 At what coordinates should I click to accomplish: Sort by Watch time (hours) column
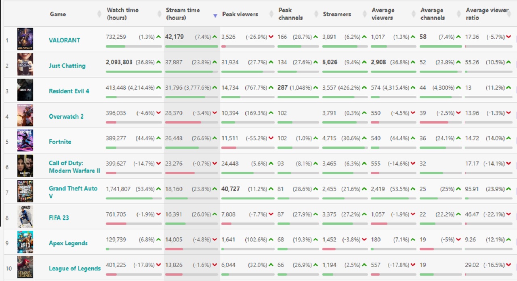pyautogui.click(x=122, y=14)
